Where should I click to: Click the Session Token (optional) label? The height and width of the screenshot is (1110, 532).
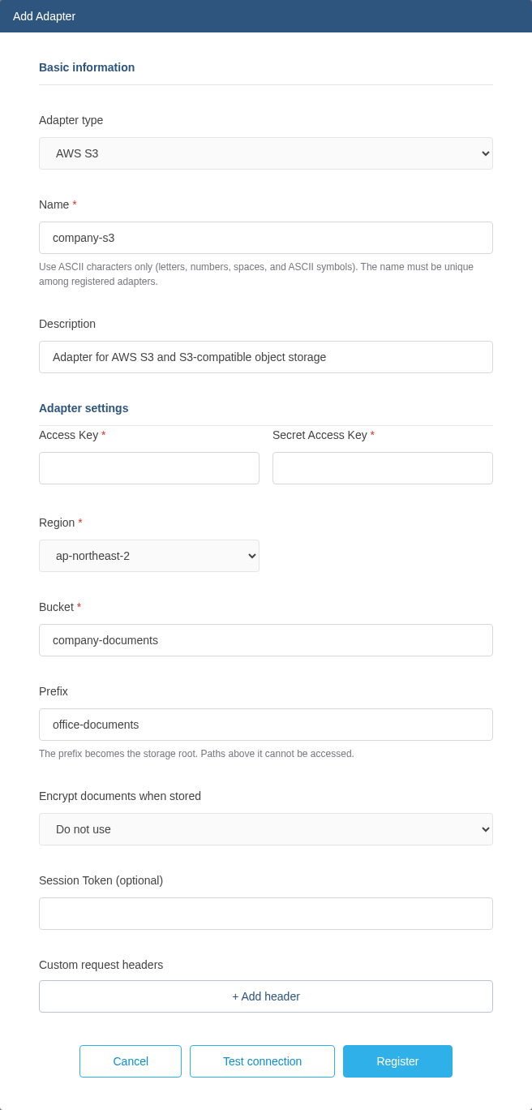coord(101,880)
